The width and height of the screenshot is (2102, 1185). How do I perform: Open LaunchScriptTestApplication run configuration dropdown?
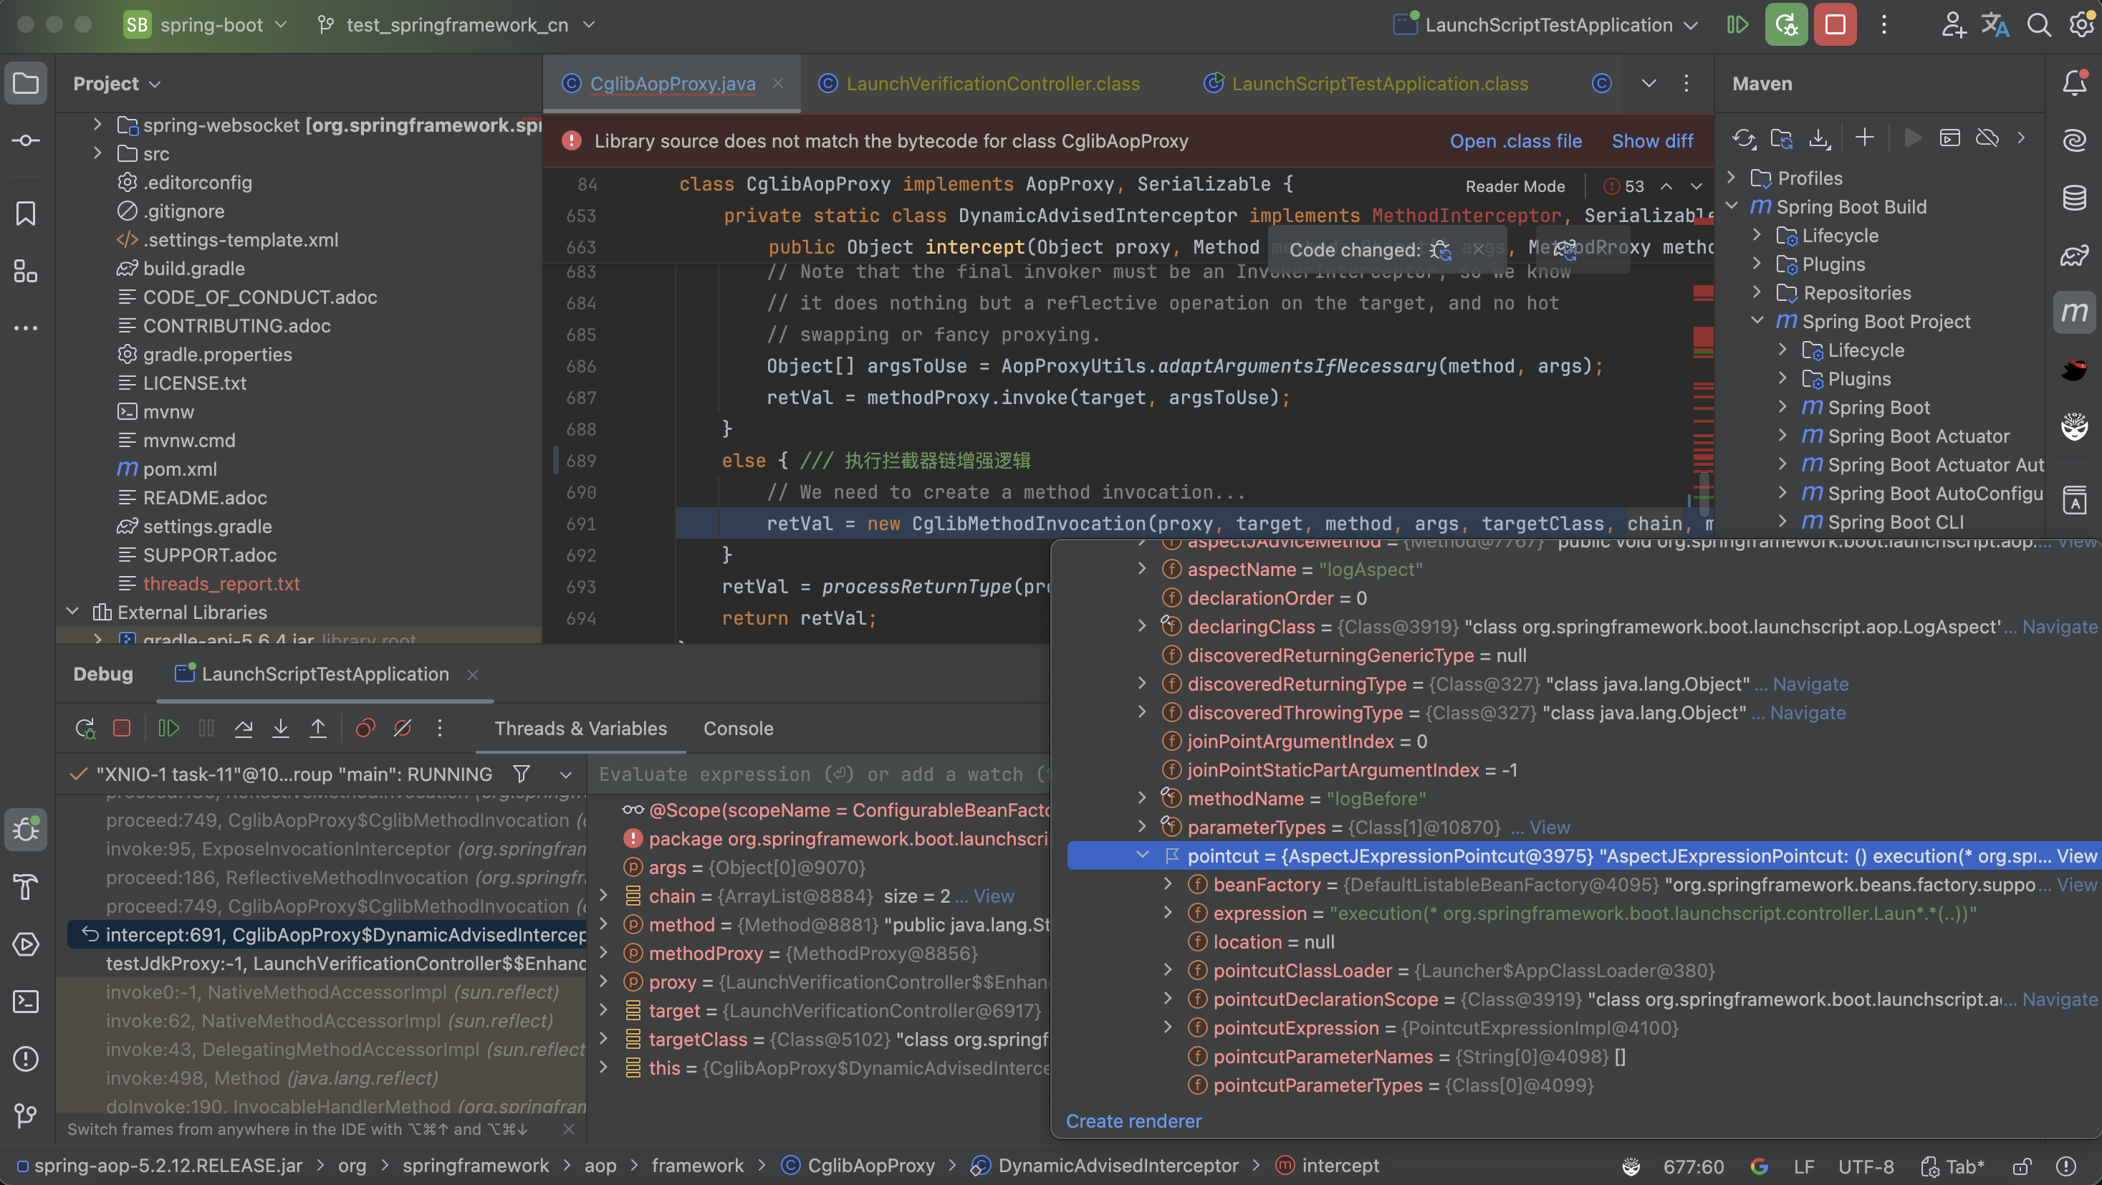1547,24
